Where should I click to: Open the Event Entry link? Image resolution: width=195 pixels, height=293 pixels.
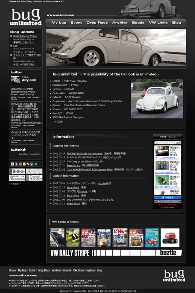click(x=74, y=204)
